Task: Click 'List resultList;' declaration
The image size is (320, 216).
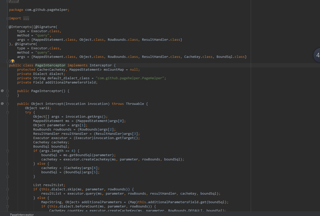Action: pos(49,185)
